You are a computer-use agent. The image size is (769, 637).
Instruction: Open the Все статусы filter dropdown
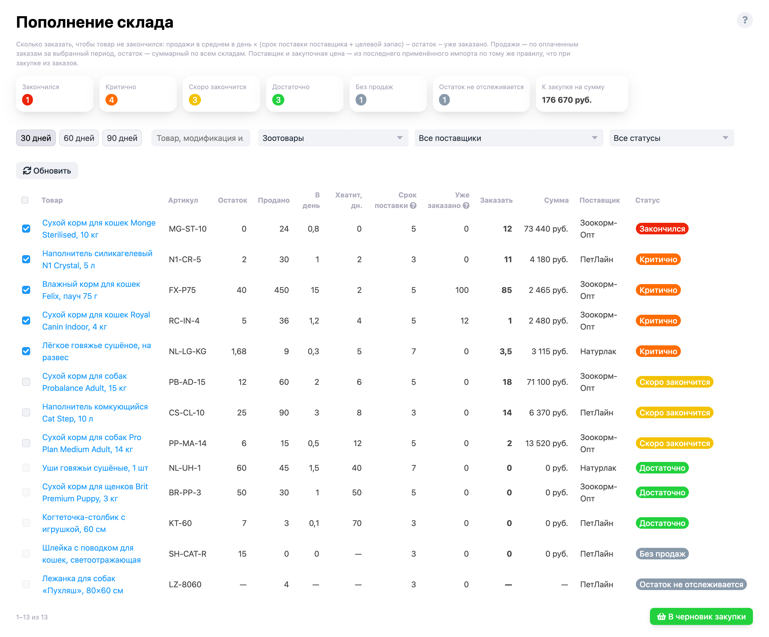671,138
